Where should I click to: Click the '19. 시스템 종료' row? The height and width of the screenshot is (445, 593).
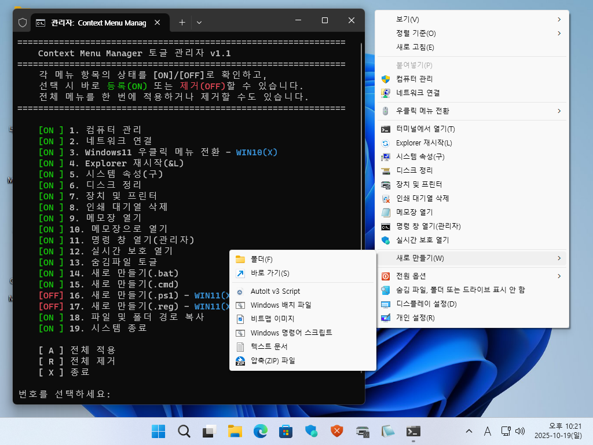pyautogui.click(x=93, y=329)
